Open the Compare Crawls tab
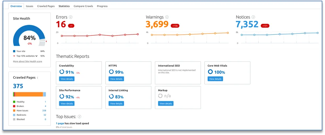The width and height of the screenshot is (325, 135). (x=83, y=6)
